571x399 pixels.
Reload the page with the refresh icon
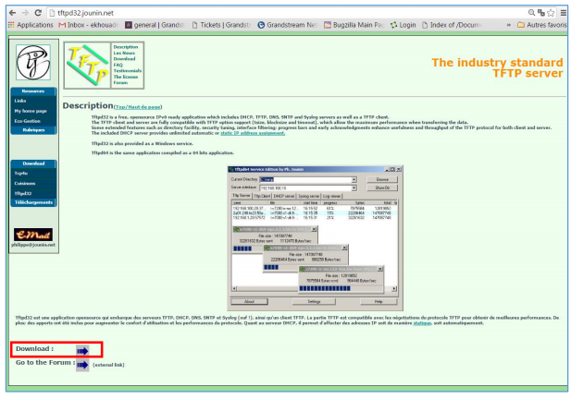coord(38,13)
